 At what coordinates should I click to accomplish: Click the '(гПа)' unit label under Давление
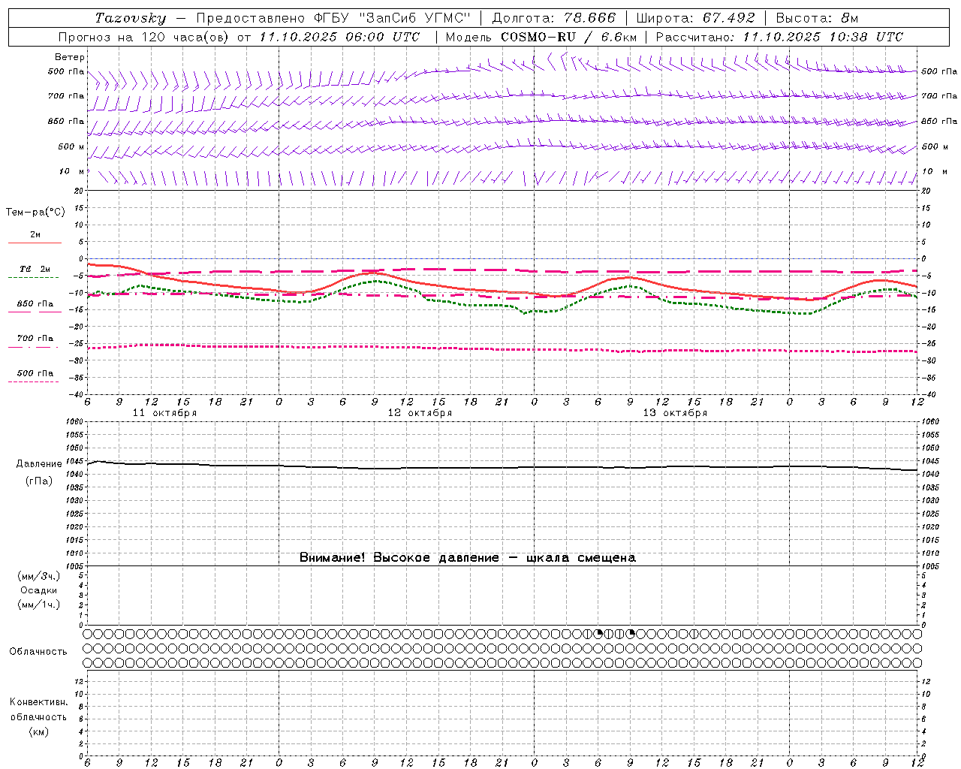pos(39,481)
